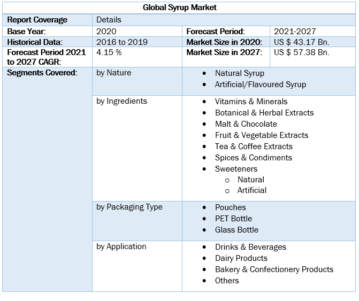This screenshot has width=359, height=301.
Task: Select the PET Bottle bullet item
Action: tap(233, 219)
